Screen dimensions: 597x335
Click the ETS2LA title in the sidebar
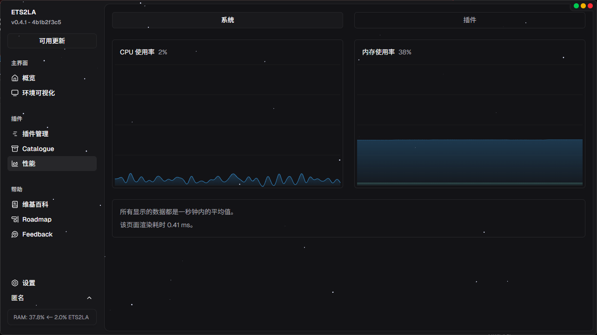[23, 13]
